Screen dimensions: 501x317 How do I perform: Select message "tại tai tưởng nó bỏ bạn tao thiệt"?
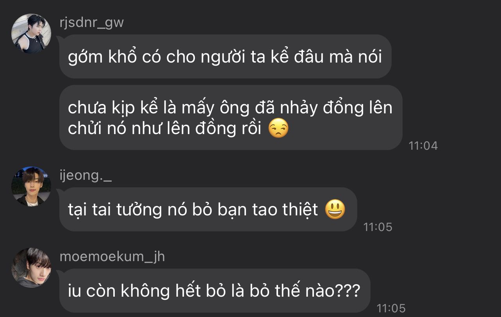[208, 210]
